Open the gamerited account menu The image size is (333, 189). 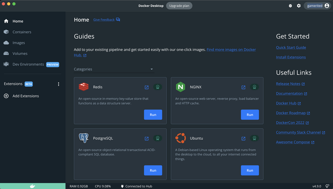tap(317, 6)
